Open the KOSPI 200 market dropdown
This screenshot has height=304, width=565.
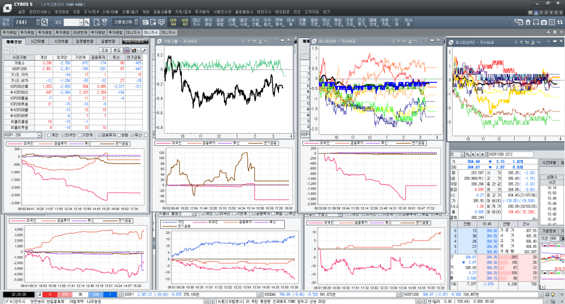pos(40,135)
